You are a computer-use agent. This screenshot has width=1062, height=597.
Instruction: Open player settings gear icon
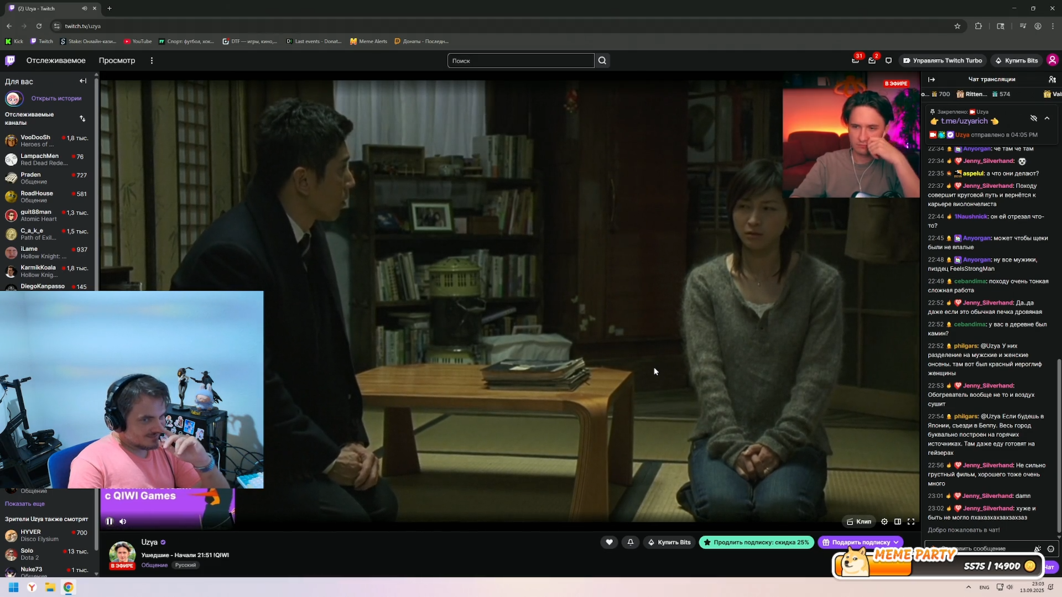[884, 521]
